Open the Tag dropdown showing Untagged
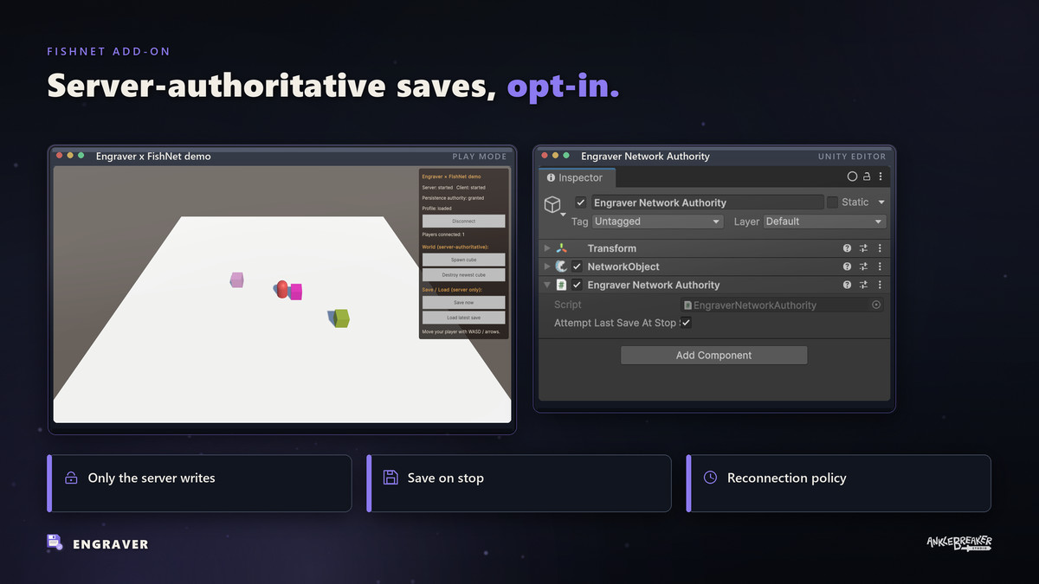The width and height of the screenshot is (1039, 584). click(657, 221)
